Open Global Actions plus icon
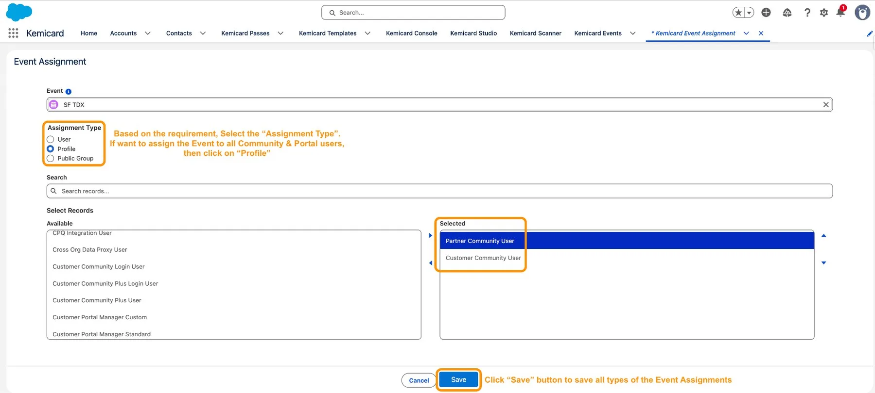 point(766,13)
